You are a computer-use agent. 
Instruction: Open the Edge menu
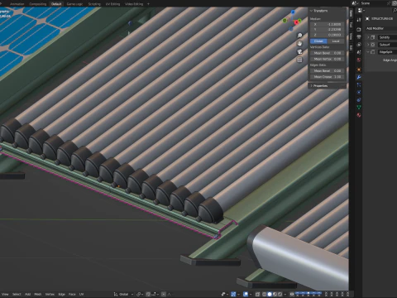pyautogui.click(x=62, y=294)
